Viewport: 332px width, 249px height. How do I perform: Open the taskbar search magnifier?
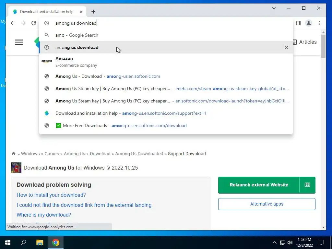23,243
